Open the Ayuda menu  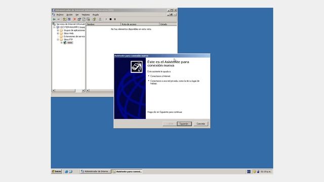coord(96,15)
